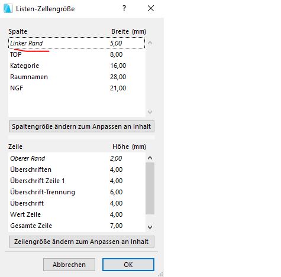This screenshot has height=277, width=281.
Task: Click the 7,00 height value
Action: click(x=116, y=226)
